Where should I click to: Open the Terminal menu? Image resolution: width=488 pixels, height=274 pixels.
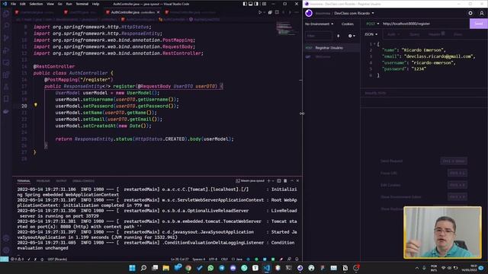coord(82,4)
